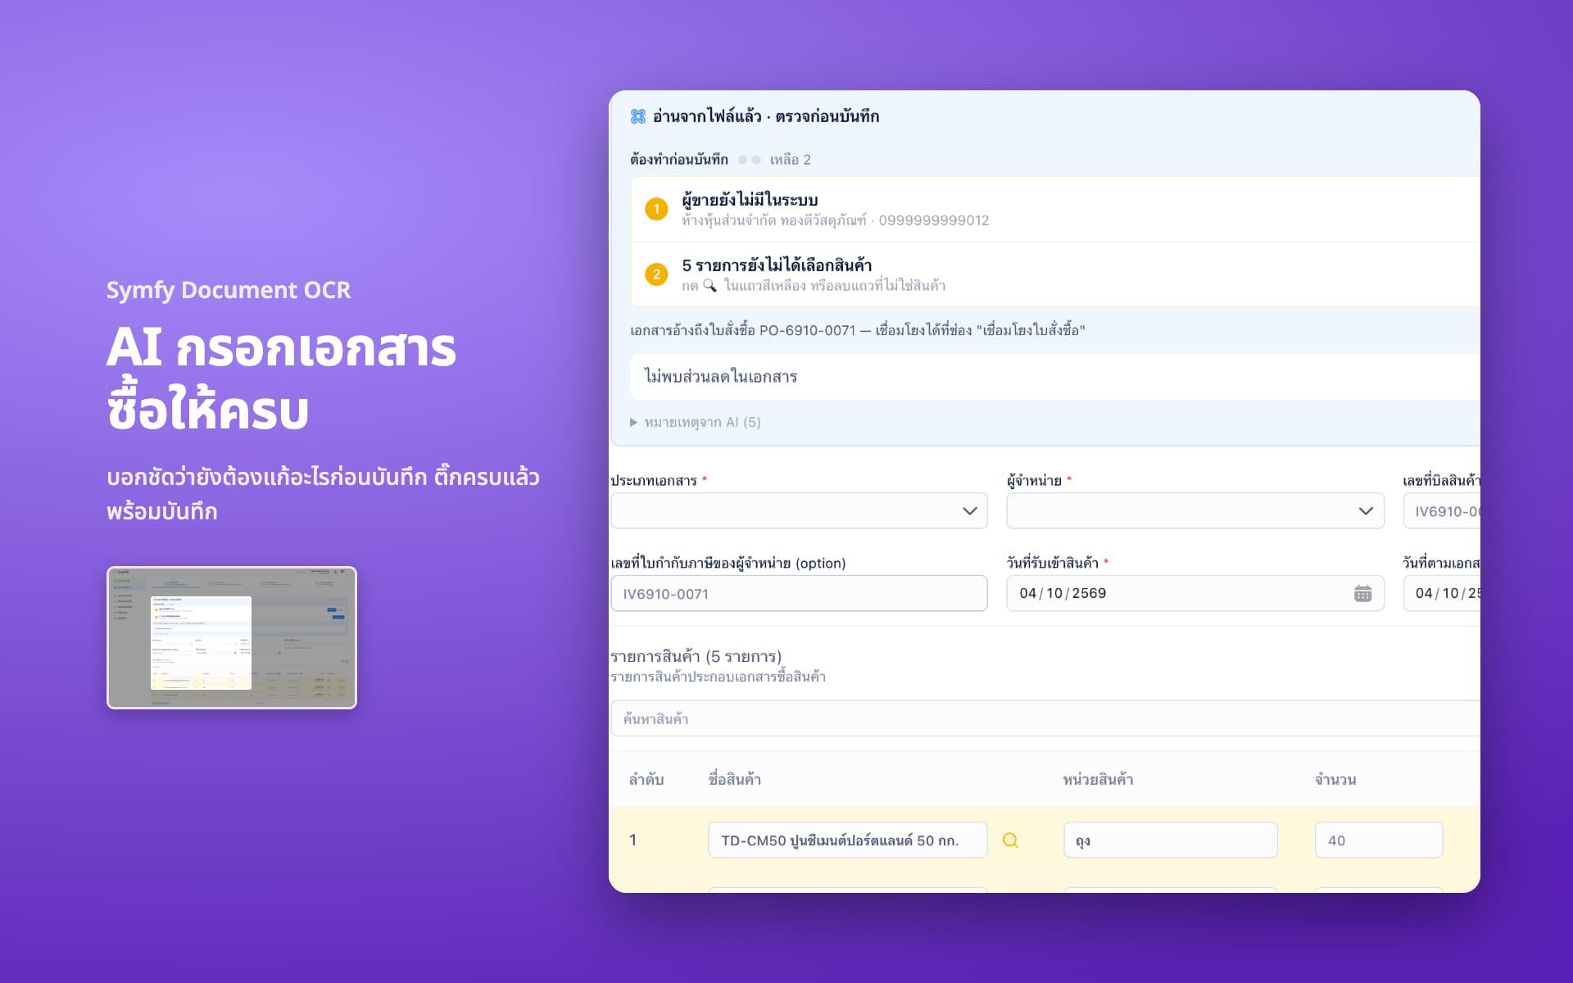Viewport: 1573px width, 983px height.
Task: Click the magnifier icon beside TD-CM50 product
Action: [x=1010, y=840]
